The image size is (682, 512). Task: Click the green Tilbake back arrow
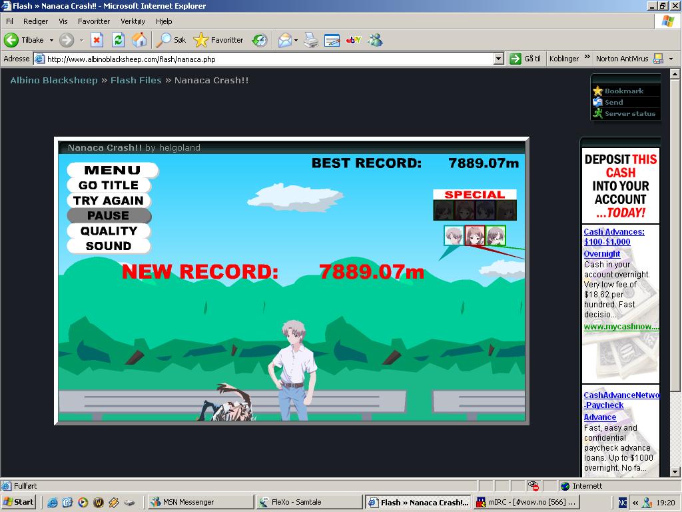point(11,40)
